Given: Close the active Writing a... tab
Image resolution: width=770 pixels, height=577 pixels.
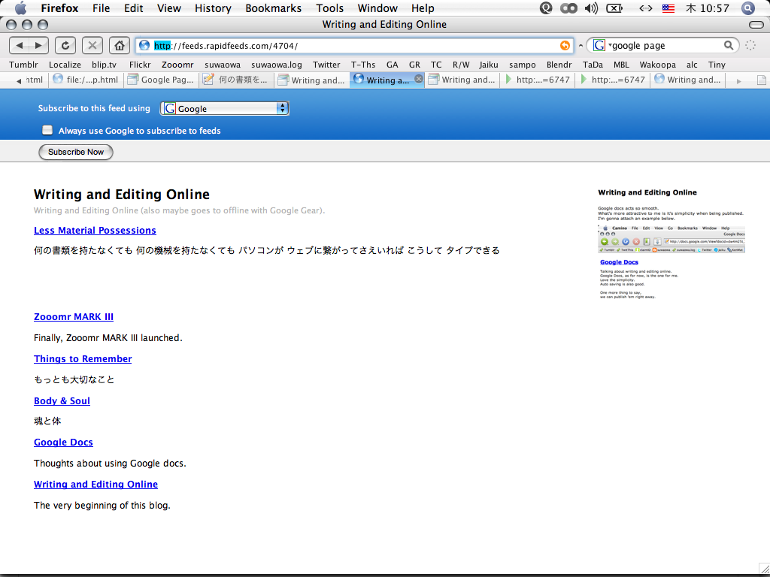Looking at the screenshot, I should click(x=418, y=79).
